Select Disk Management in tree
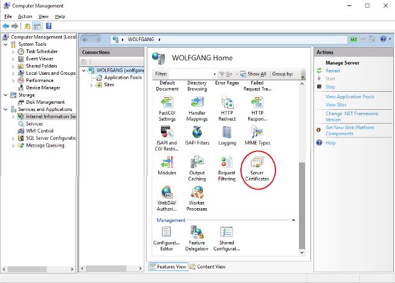This screenshot has height=283, width=395. (x=45, y=102)
